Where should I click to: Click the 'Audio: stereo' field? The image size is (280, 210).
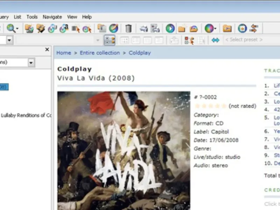tap(211, 166)
